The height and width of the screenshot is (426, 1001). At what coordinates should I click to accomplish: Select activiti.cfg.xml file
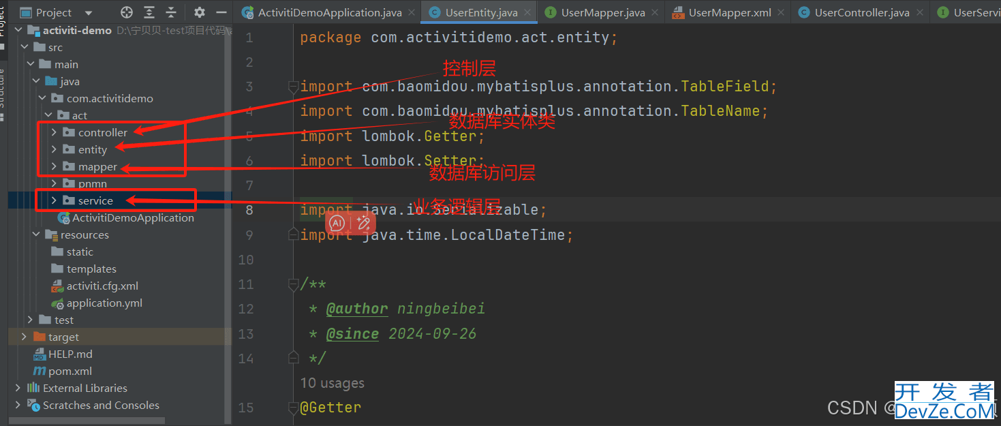(102, 286)
